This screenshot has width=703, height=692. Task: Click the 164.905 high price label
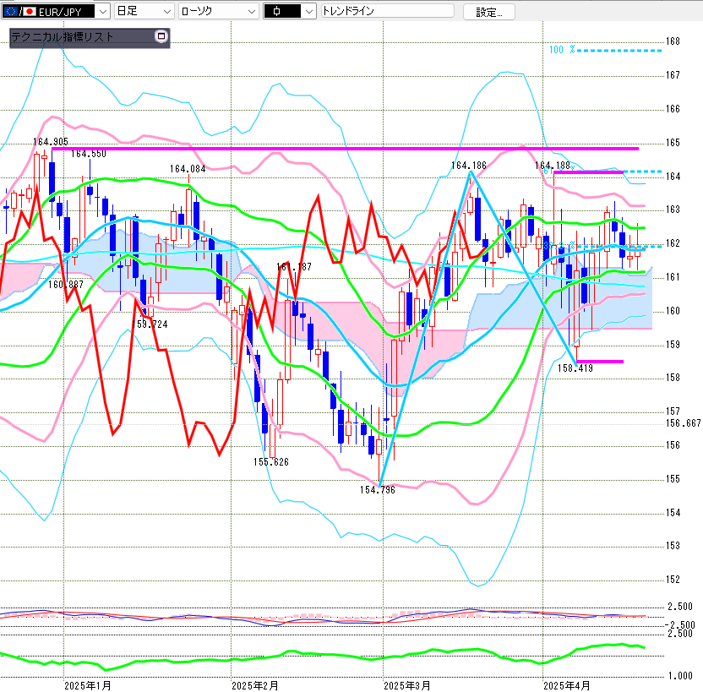[x=51, y=142]
